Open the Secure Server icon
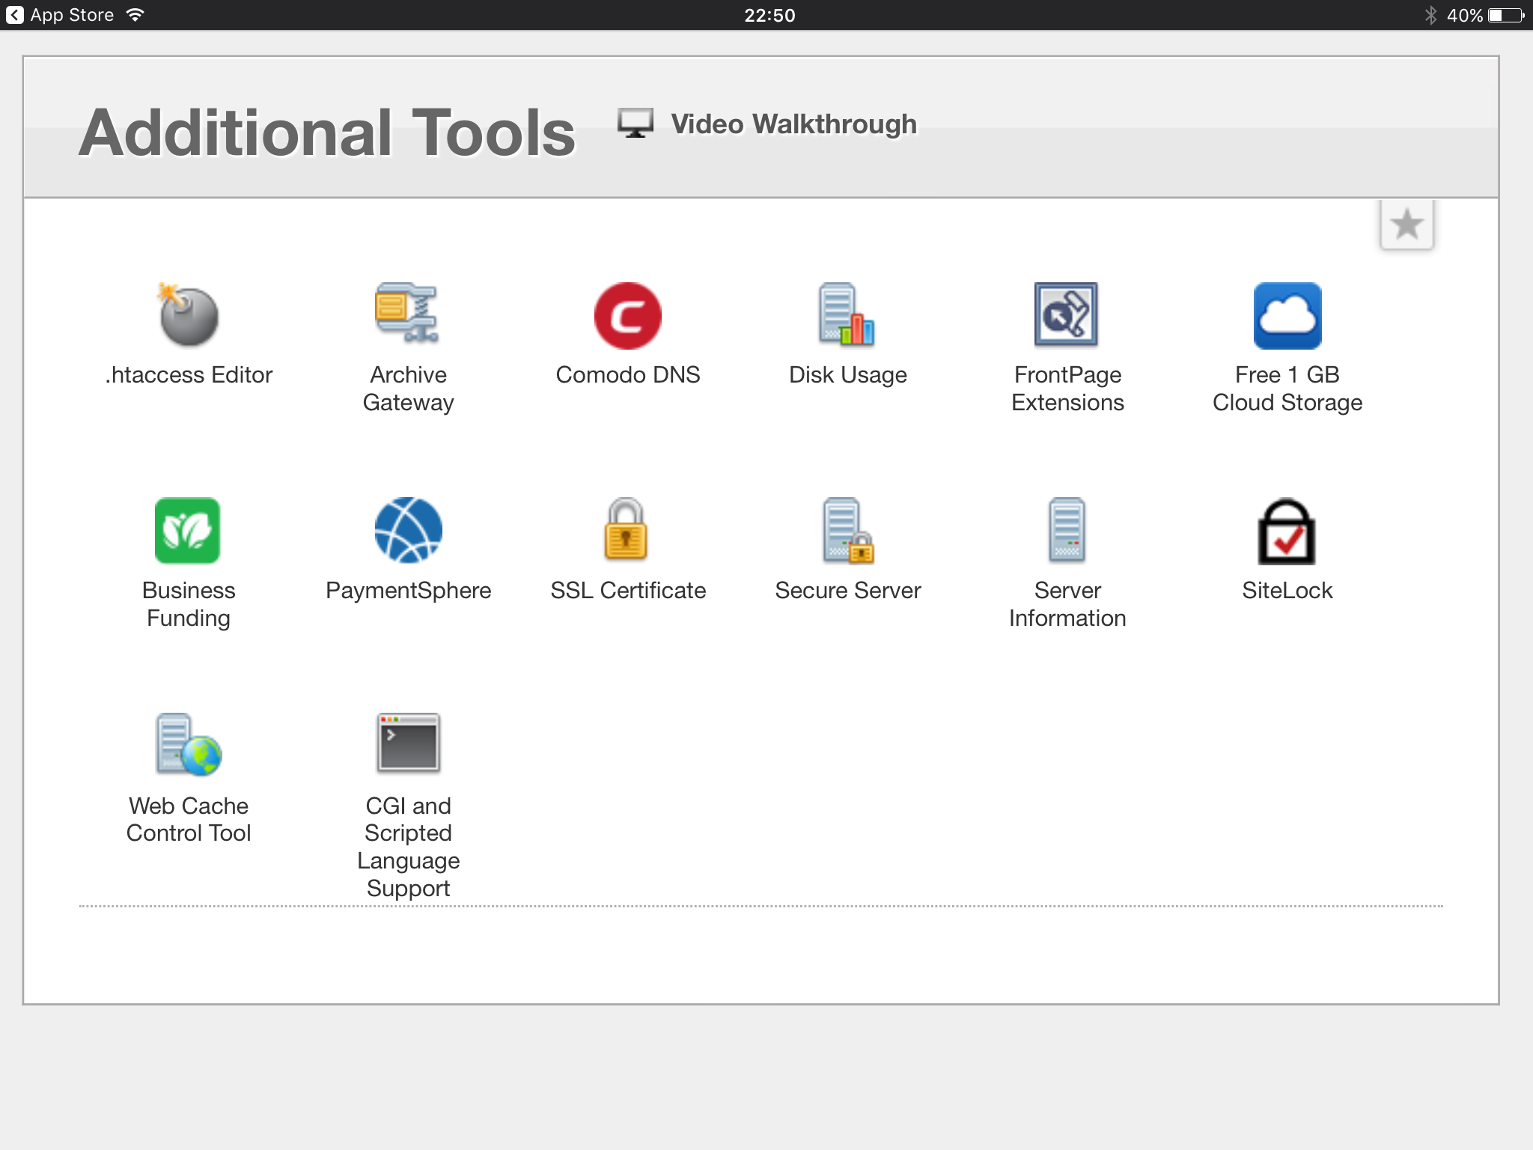Screen dimensions: 1533x1150 click(x=847, y=530)
